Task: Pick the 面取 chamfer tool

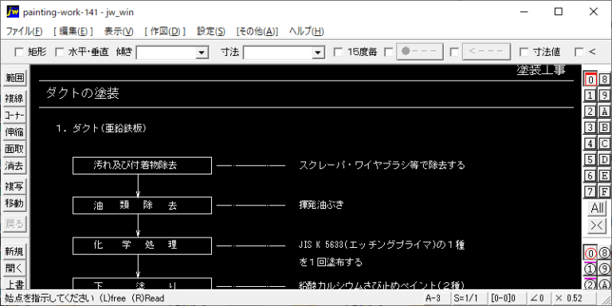Action: click(14, 149)
